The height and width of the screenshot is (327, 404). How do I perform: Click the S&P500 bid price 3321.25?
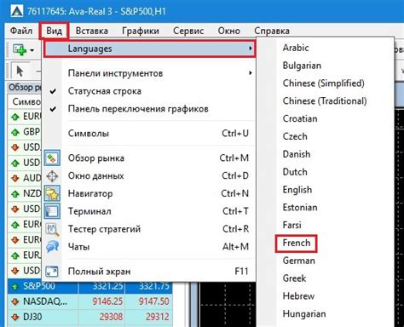[x=107, y=286]
